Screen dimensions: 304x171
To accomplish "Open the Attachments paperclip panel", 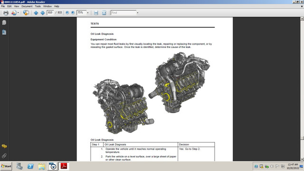I will pyautogui.click(x=4, y=156).
